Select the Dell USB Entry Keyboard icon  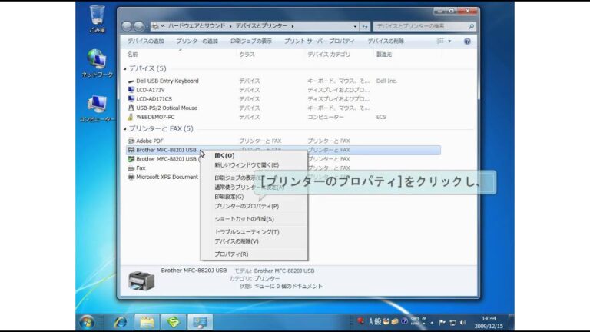coord(131,81)
